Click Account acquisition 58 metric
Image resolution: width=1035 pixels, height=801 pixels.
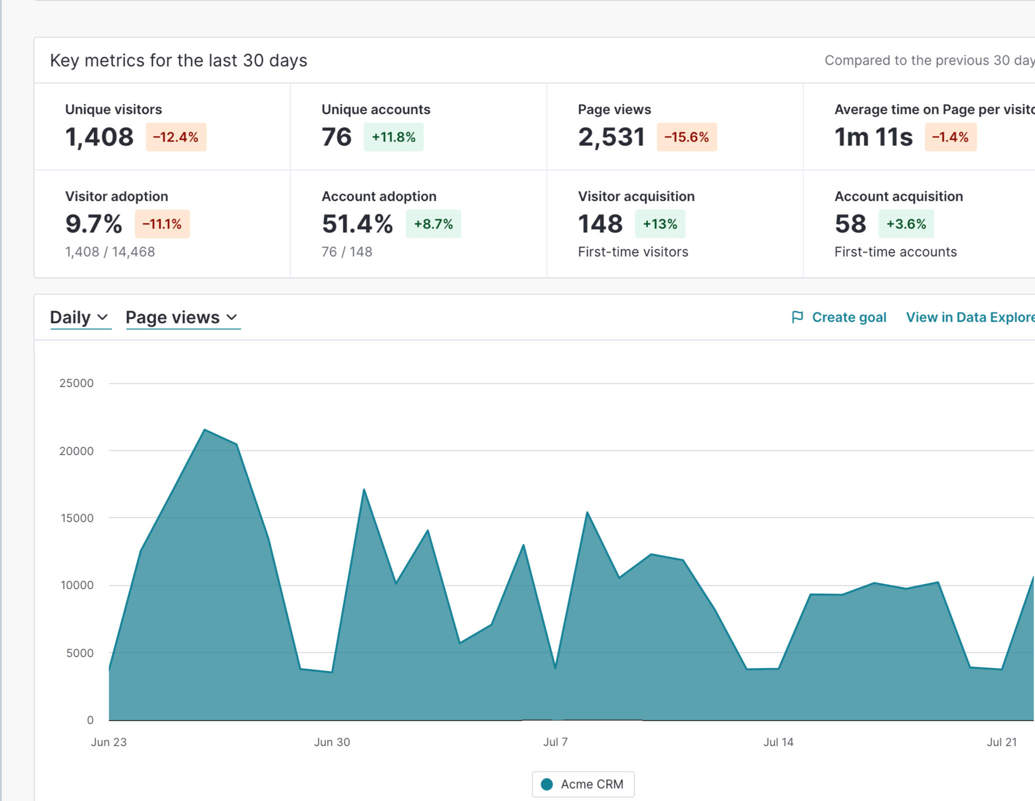[x=850, y=224]
